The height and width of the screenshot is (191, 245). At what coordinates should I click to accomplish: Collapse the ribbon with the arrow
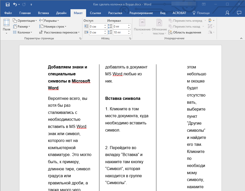tap(241, 38)
